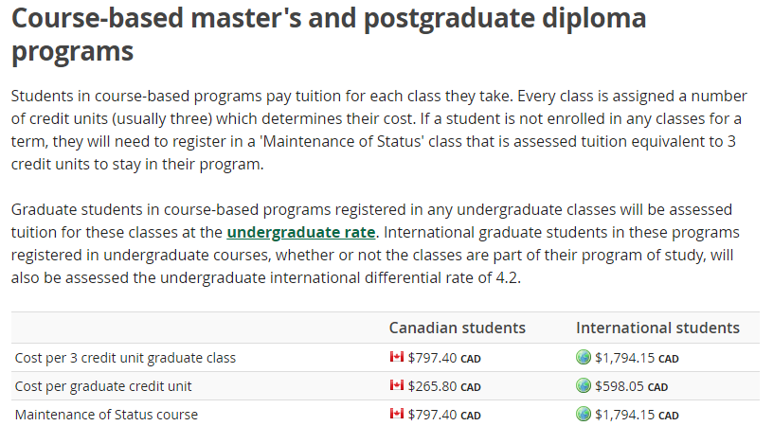The width and height of the screenshot is (773, 426).
Task: Click the $1,794.15 CAD graduate class price
Action: [637, 358]
